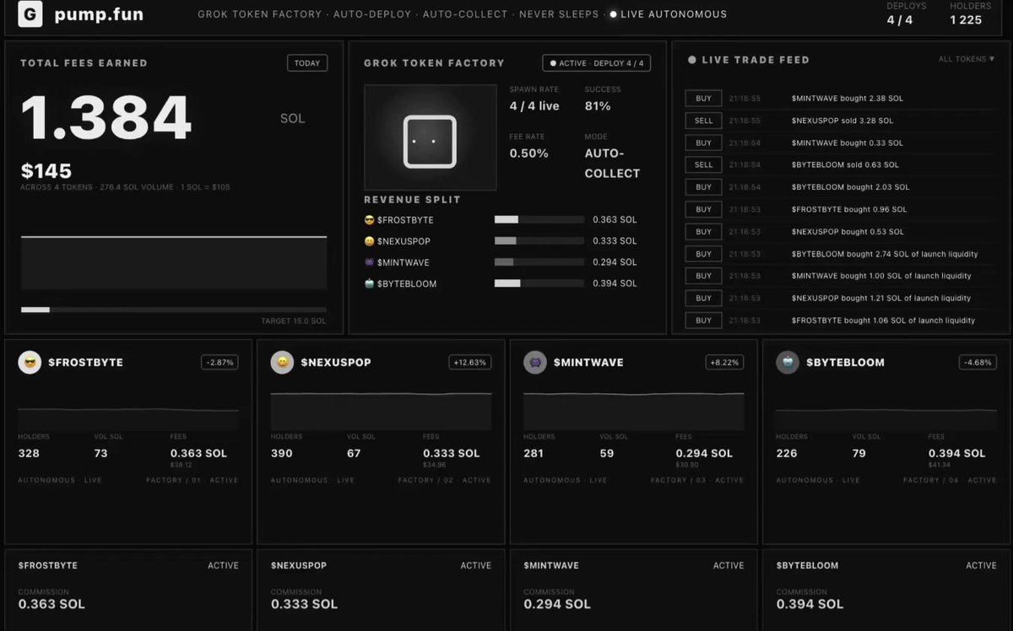Viewport: 1013px width, 631px height.
Task: Click the $MINTWAVE alien avatar in token card
Action: pos(535,363)
